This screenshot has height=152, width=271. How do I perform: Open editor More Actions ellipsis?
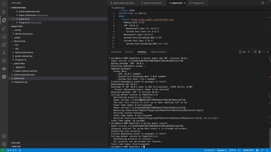click(x=268, y=3)
